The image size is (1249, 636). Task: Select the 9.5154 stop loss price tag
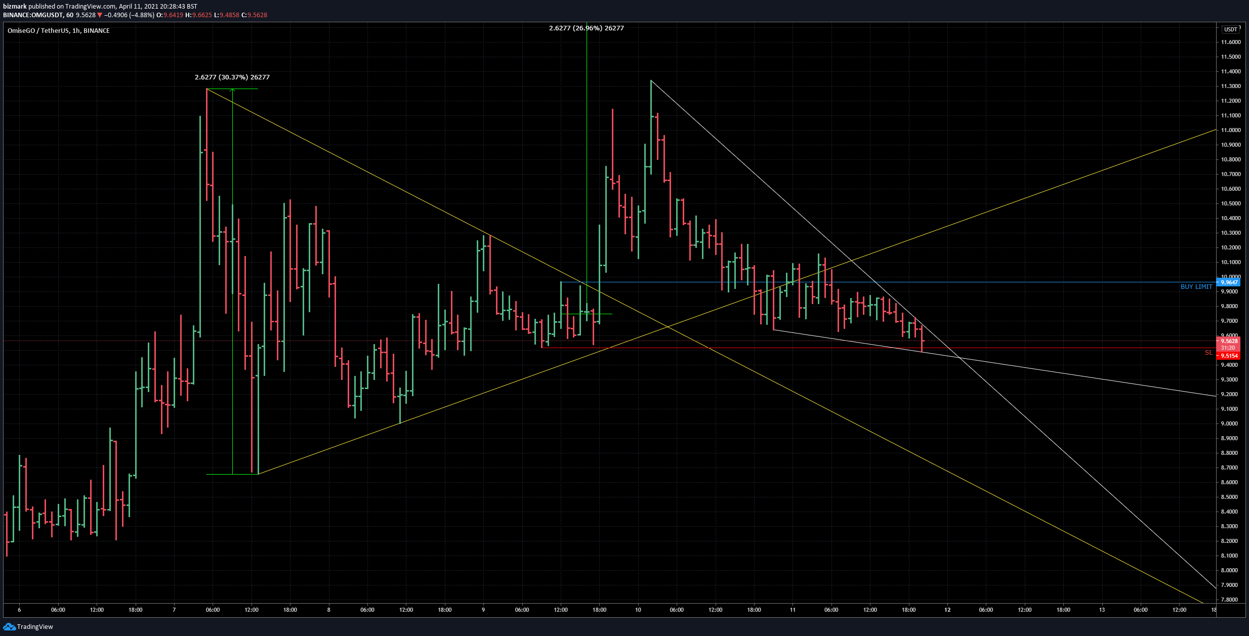pyautogui.click(x=1229, y=356)
